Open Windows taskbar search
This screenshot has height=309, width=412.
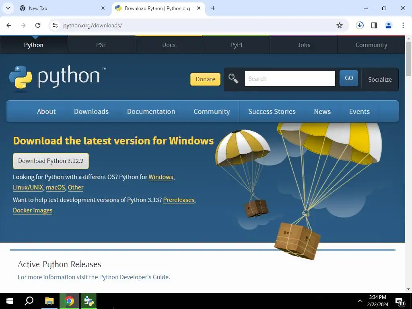pos(29,301)
